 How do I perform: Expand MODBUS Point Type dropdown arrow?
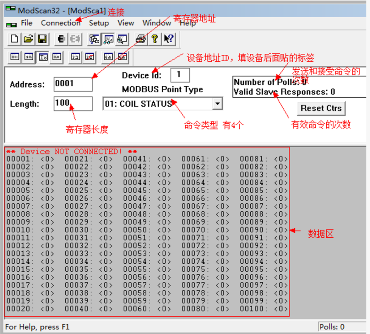point(217,104)
